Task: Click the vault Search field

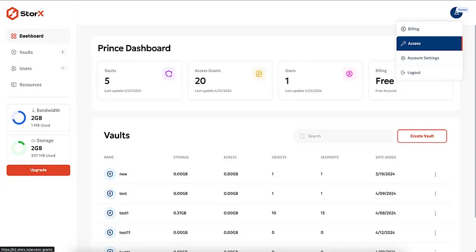Action: 343,136
